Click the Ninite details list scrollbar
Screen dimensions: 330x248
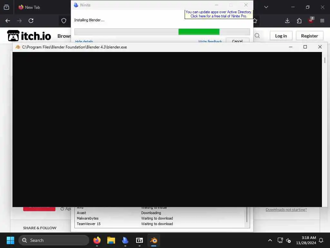[x=247, y=215]
